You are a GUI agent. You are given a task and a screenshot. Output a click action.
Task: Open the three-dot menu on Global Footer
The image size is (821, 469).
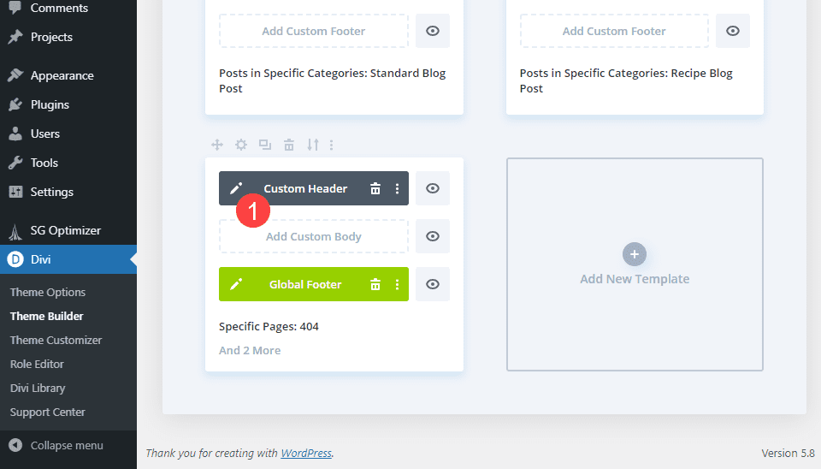pos(397,284)
